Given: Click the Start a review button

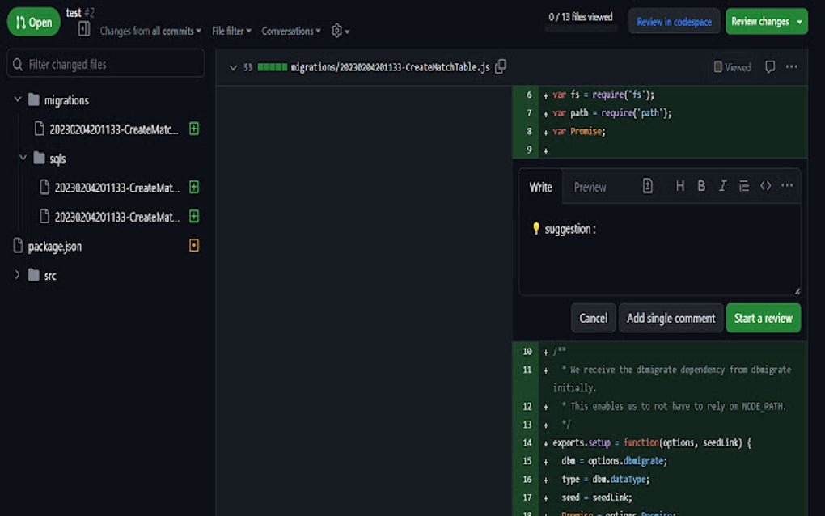Looking at the screenshot, I should (x=763, y=317).
